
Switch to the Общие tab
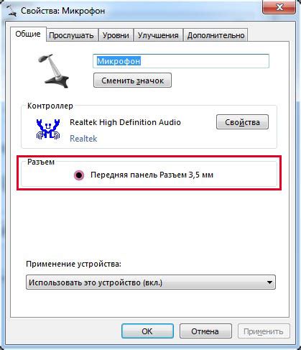(28, 34)
